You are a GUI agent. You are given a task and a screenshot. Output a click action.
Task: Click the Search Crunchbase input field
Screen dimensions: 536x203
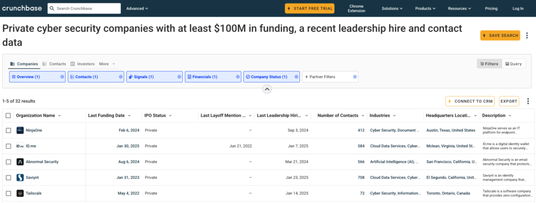tap(84, 8)
